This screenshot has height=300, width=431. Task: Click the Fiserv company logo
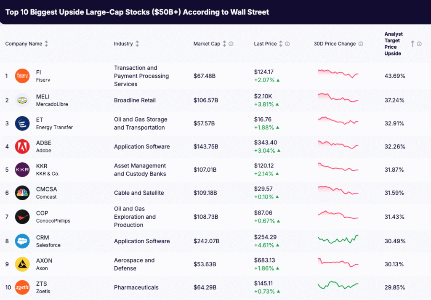[22, 76]
